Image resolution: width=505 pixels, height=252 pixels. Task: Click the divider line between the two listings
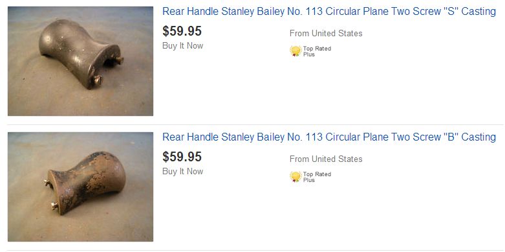tap(255, 124)
